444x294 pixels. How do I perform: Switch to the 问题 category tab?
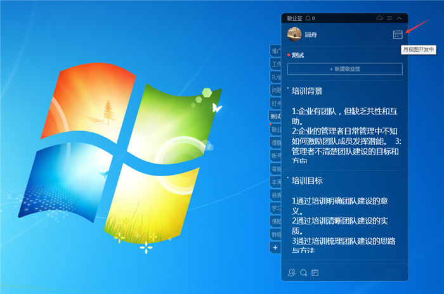275,90
